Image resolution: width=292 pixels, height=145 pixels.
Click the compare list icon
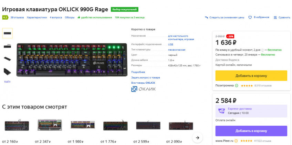[x=275, y=18]
